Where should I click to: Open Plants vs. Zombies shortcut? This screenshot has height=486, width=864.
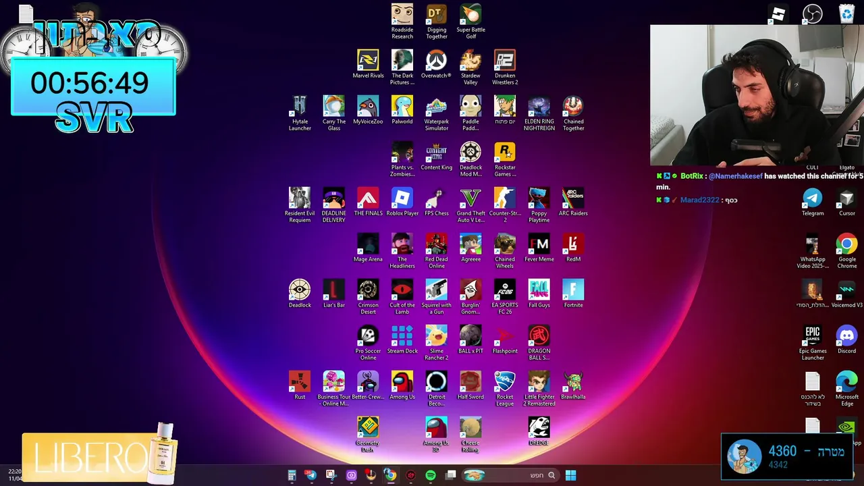pyautogui.click(x=402, y=159)
